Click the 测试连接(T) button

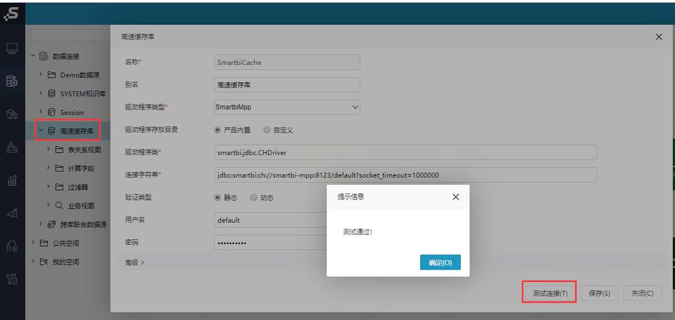point(550,293)
